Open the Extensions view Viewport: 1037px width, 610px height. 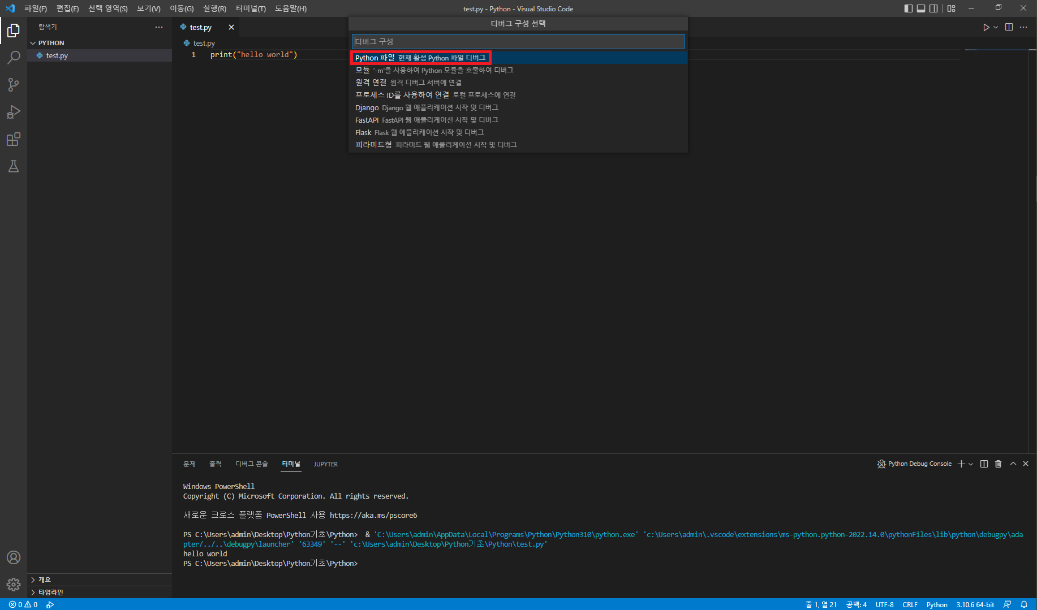(x=14, y=139)
